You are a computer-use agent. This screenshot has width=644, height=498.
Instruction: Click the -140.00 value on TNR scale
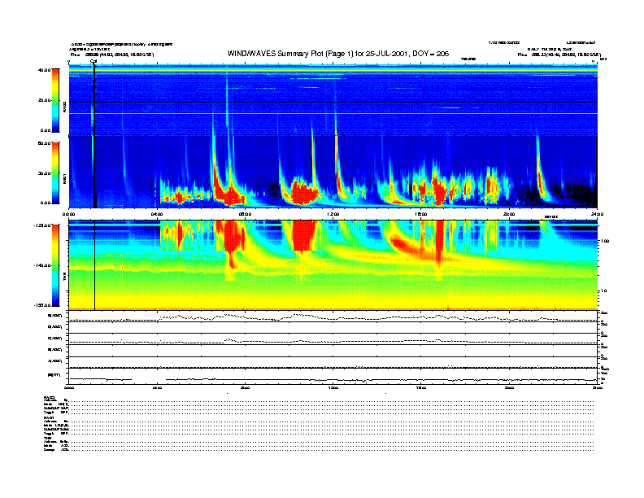point(42,265)
